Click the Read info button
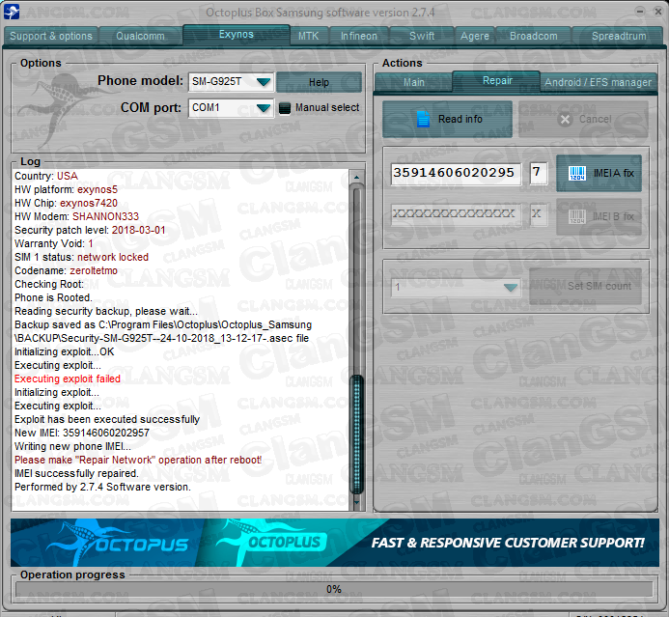Screen dimensions: 669x617 pyautogui.click(x=448, y=119)
